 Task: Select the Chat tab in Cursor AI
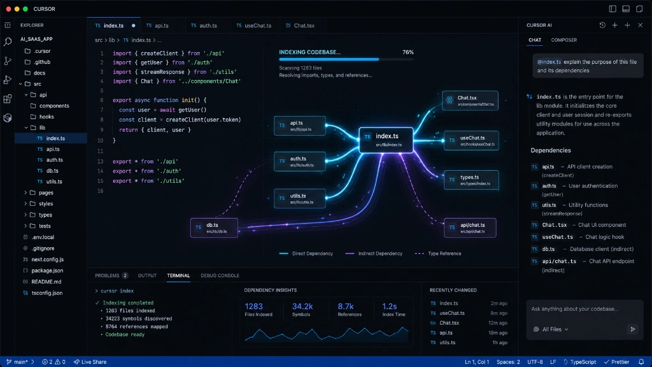point(535,40)
